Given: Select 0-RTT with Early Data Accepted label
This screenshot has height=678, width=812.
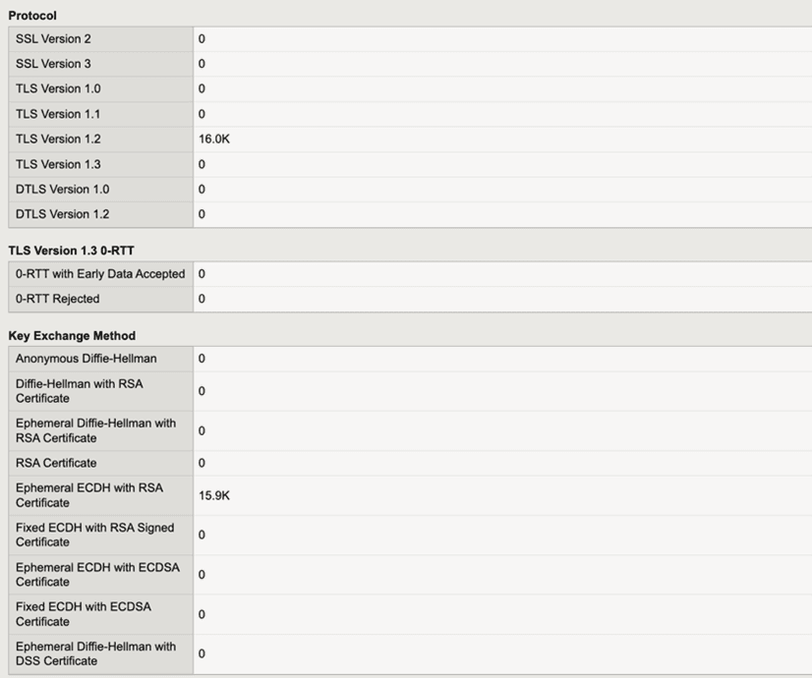Looking at the screenshot, I should coord(100,274).
